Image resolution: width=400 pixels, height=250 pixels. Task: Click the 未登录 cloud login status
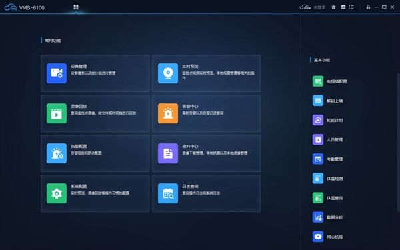click(313, 7)
